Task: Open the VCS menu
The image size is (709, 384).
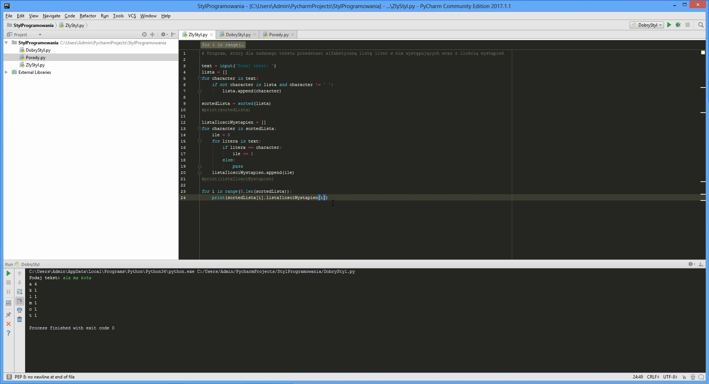Action: coord(131,16)
